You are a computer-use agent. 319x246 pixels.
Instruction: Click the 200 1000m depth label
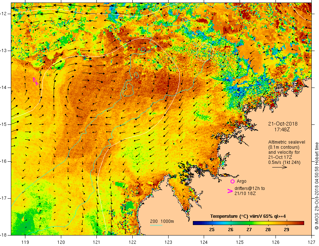[162, 221]
